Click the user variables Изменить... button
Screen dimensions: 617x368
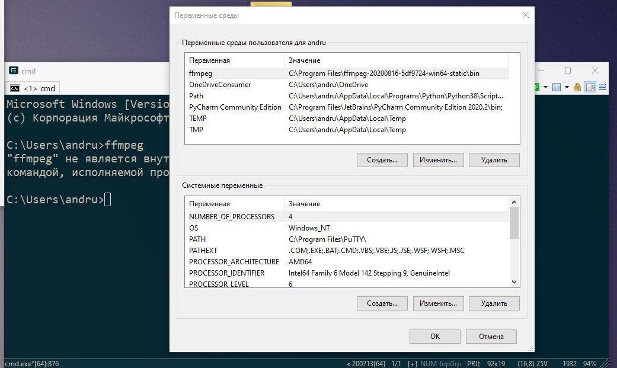point(439,160)
